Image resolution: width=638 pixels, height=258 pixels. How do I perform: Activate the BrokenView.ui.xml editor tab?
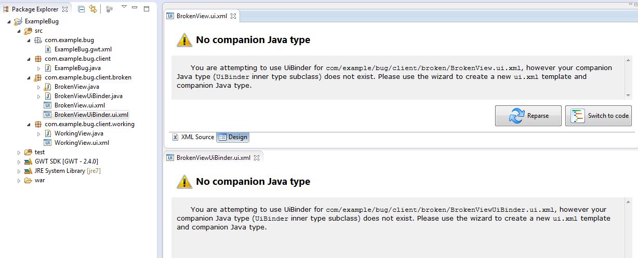(202, 16)
